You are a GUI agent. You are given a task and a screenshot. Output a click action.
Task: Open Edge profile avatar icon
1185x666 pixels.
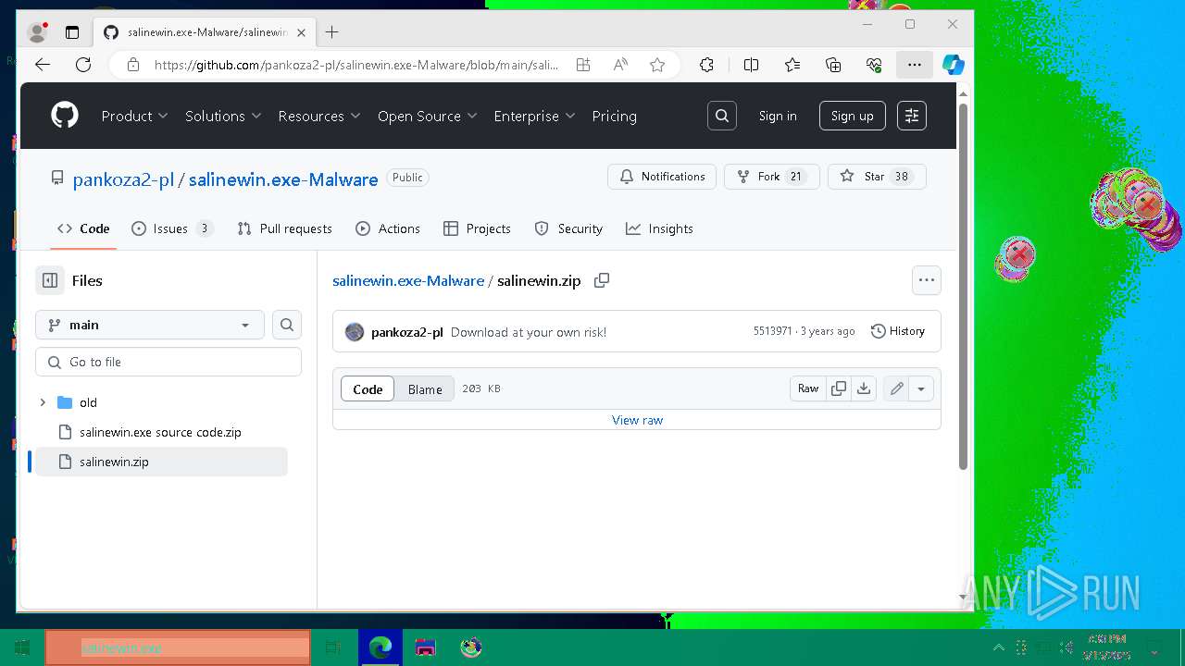tap(38, 32)
